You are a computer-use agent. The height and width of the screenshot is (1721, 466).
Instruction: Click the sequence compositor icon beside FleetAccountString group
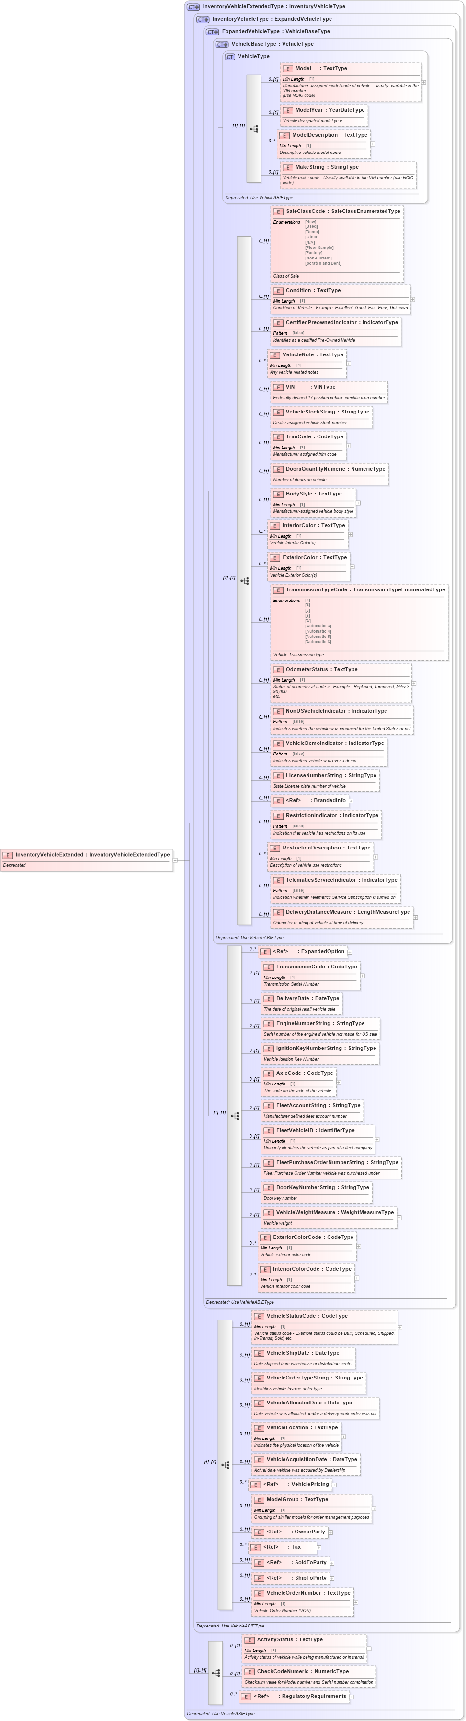coord(235,1115)
